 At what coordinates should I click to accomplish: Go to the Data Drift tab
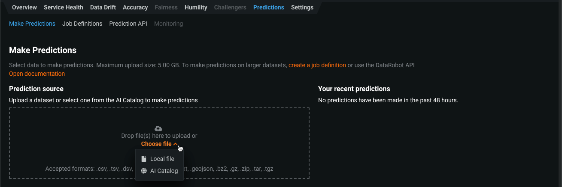103,7
